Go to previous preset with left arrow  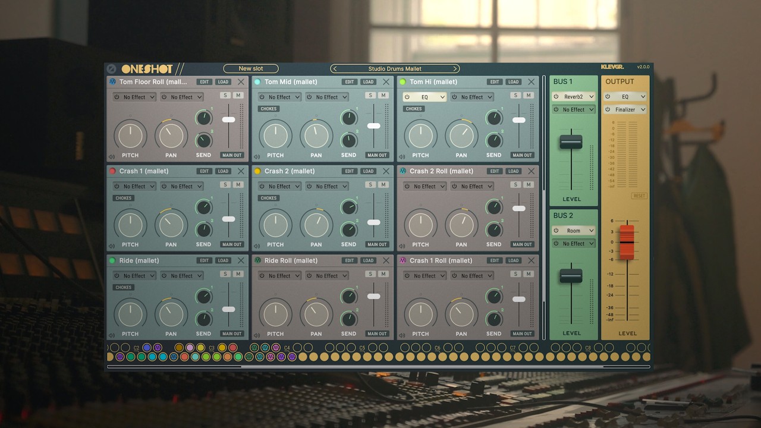click(335, 69)
